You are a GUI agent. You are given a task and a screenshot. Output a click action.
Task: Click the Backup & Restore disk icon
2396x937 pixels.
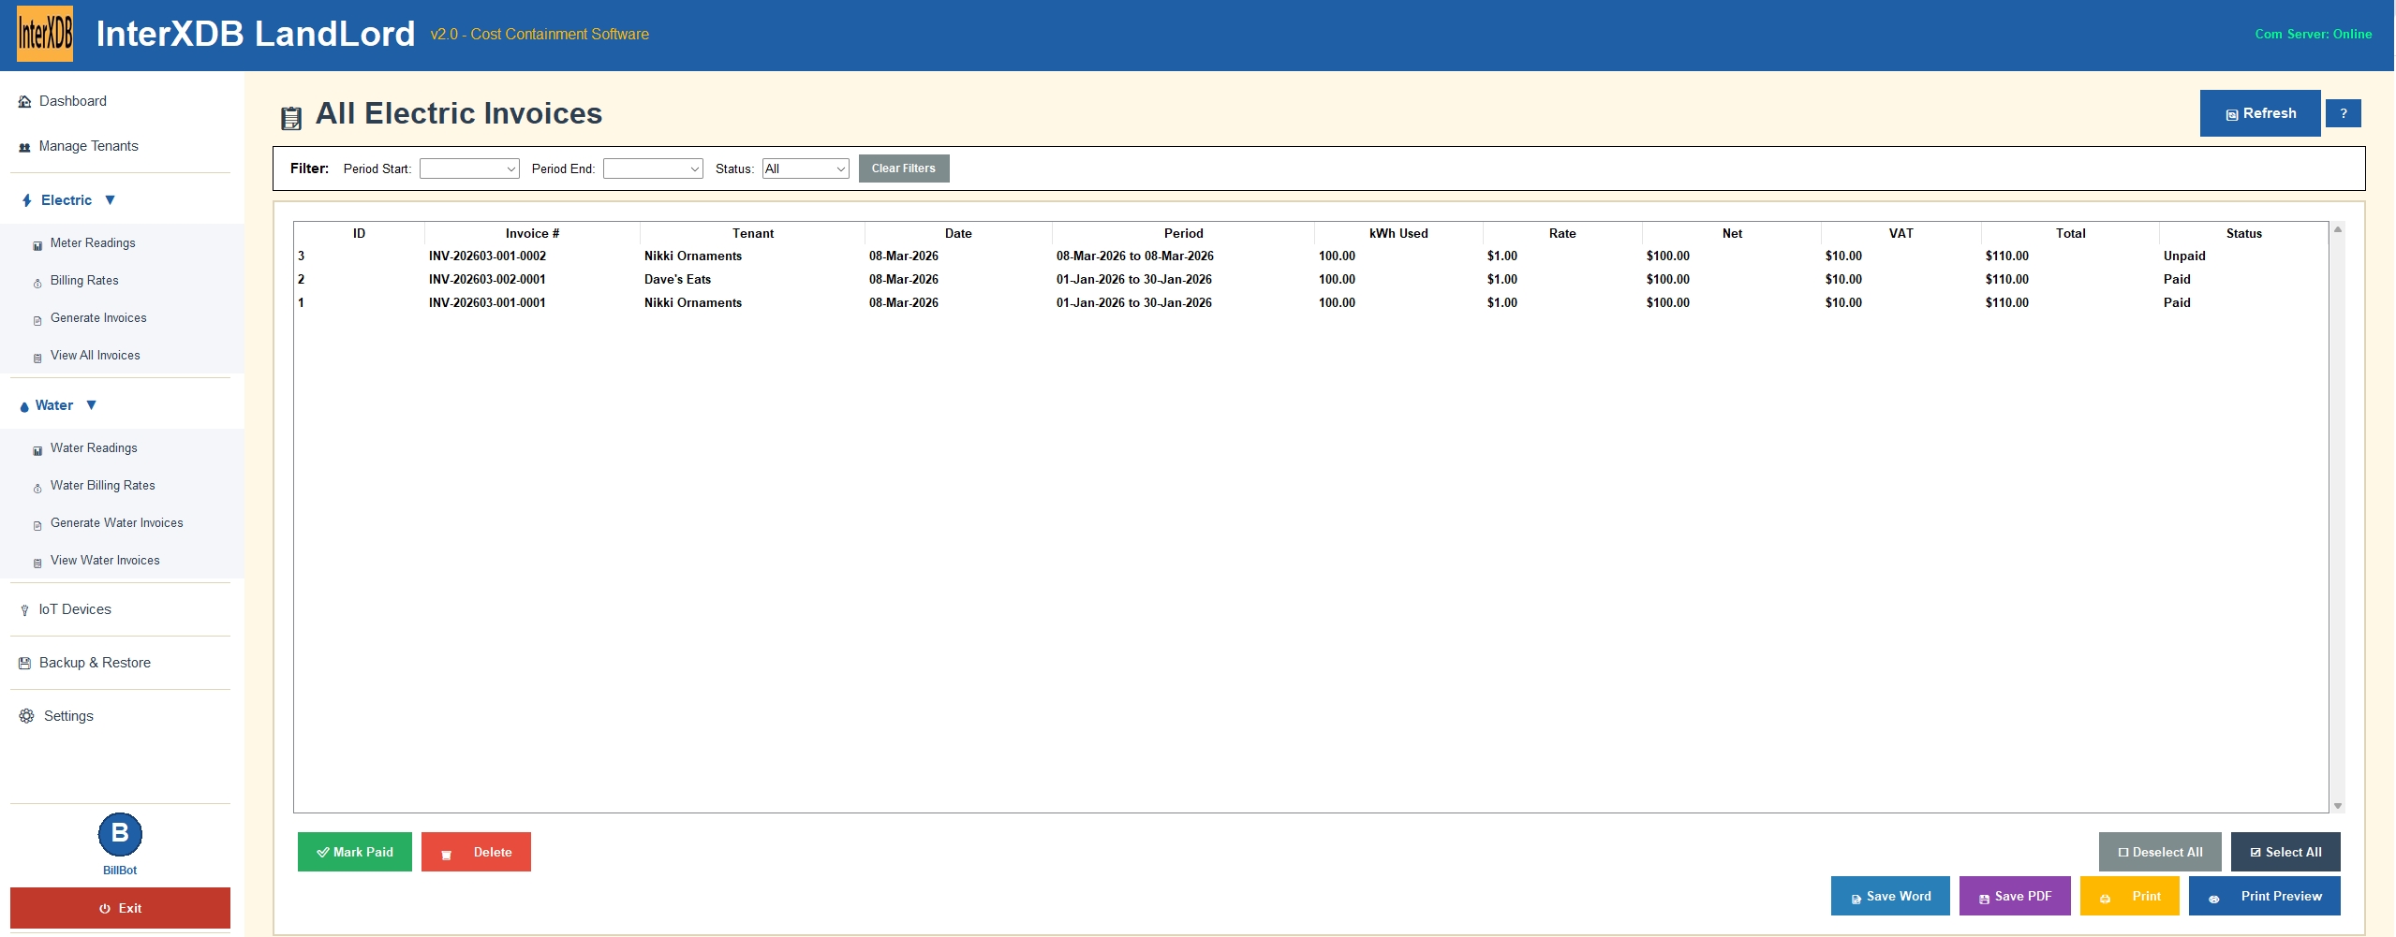coord(25,663)
